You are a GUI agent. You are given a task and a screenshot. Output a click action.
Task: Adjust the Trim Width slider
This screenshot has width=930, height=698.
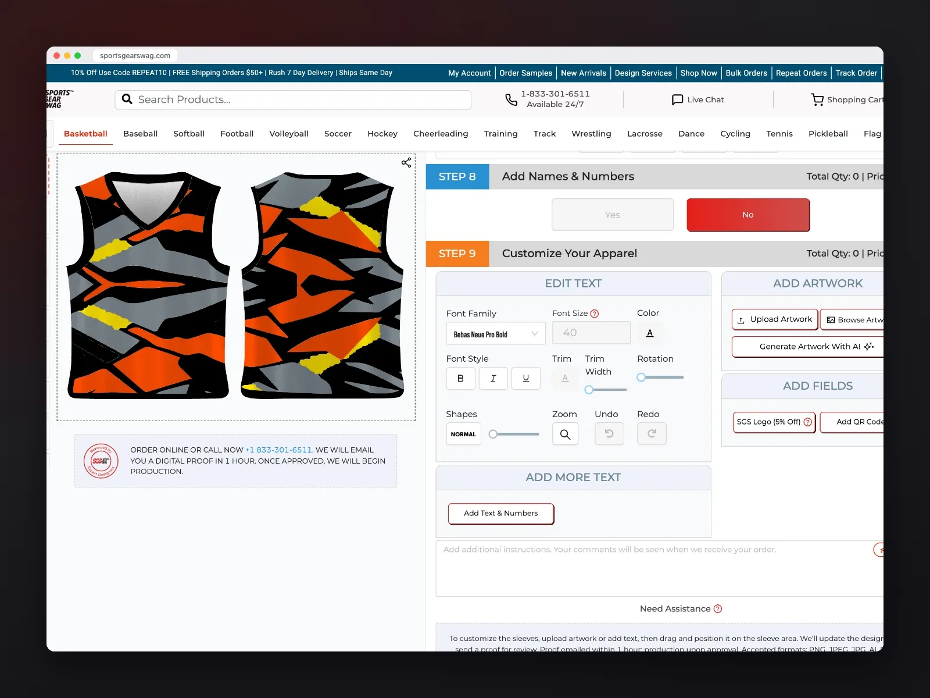click(606, 390)
